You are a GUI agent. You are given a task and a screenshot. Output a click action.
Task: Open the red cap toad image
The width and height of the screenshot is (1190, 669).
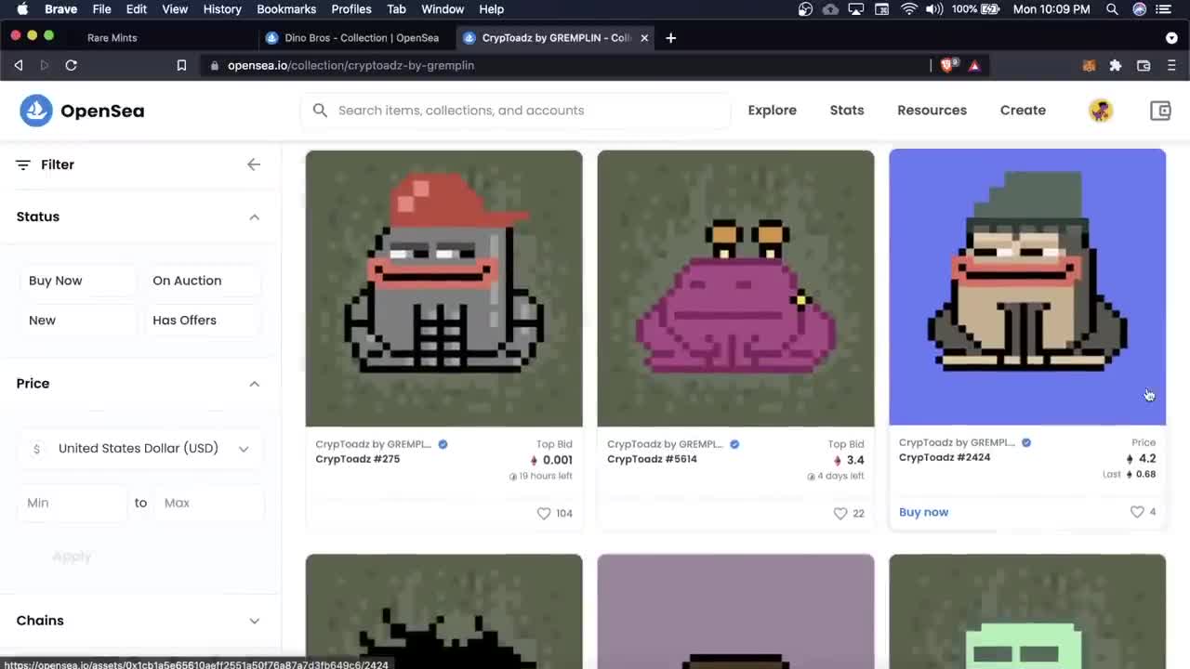click(443, 288)
